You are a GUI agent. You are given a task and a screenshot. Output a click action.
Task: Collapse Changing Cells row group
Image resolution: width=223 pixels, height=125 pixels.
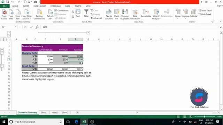(x=2, y=53)
